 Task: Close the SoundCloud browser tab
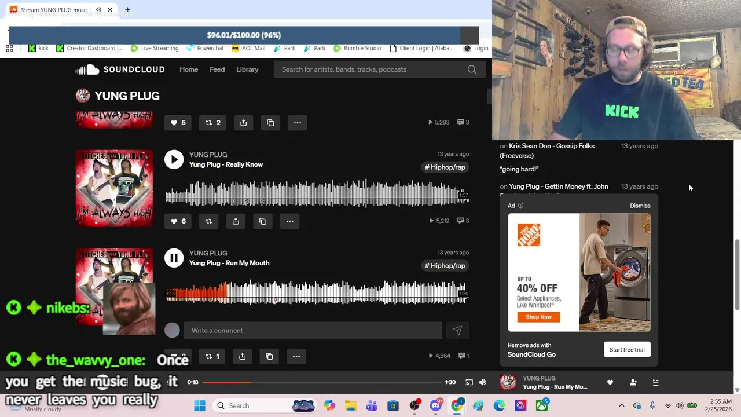click(x=109, y=10)
